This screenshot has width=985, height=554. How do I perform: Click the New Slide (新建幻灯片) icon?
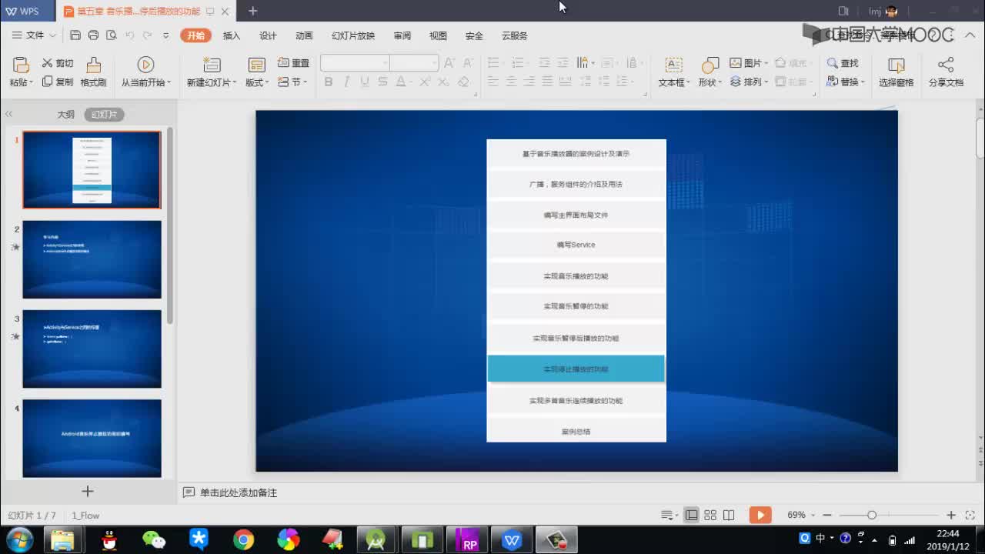point(212,65)
